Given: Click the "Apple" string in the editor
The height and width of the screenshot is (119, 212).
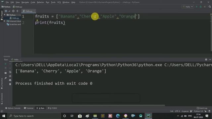Looking at the screenshot, I should pyautogui.click(x=108, y=16).
